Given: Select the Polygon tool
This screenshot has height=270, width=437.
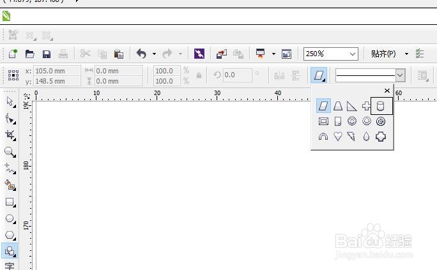Looking at the screenshot, I should (10, 235).
